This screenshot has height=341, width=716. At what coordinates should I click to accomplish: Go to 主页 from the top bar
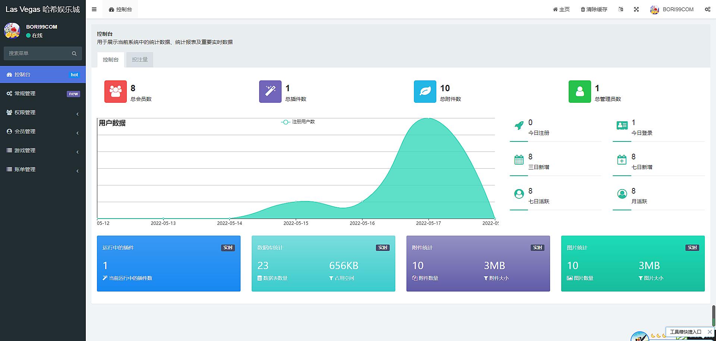click(561, 9)
